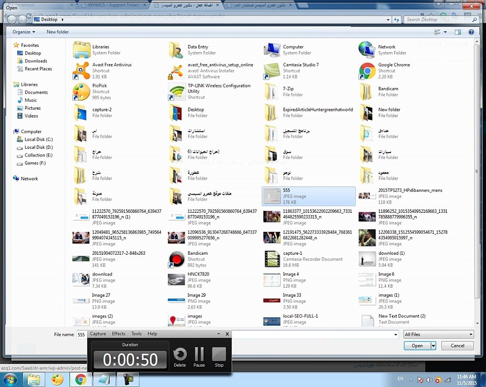The width and height of the screenshot is (486, 387).
Task: Click the EN language indicator in taskbar
Action: click(400, 378)
